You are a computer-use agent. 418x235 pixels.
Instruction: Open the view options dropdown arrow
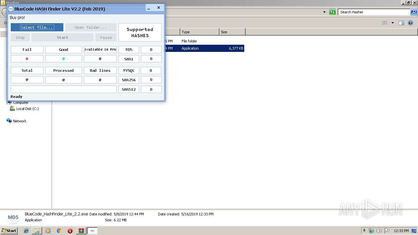pos(393,23)
